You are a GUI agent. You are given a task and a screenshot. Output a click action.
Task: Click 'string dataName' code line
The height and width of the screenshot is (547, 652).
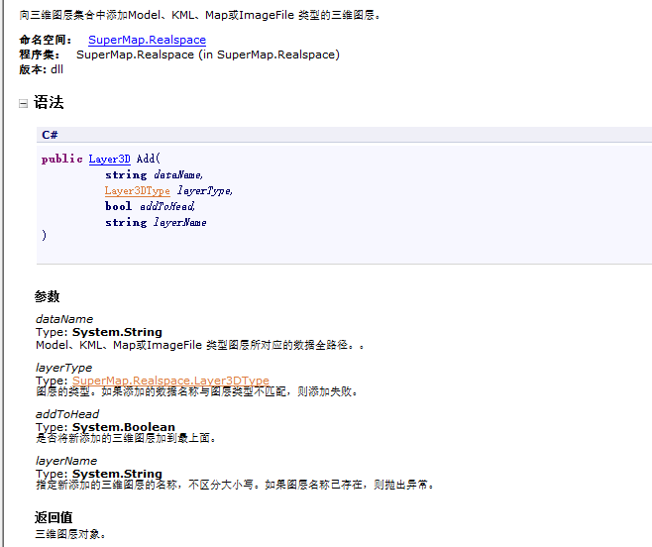tap(154, 174)
